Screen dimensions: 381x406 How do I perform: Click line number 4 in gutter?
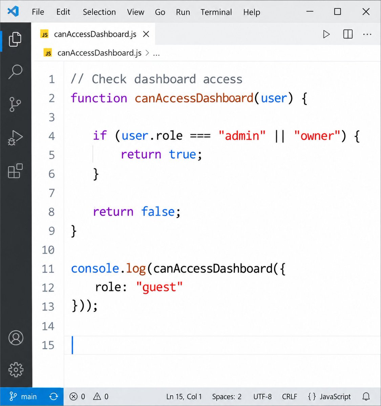(51, 136)
